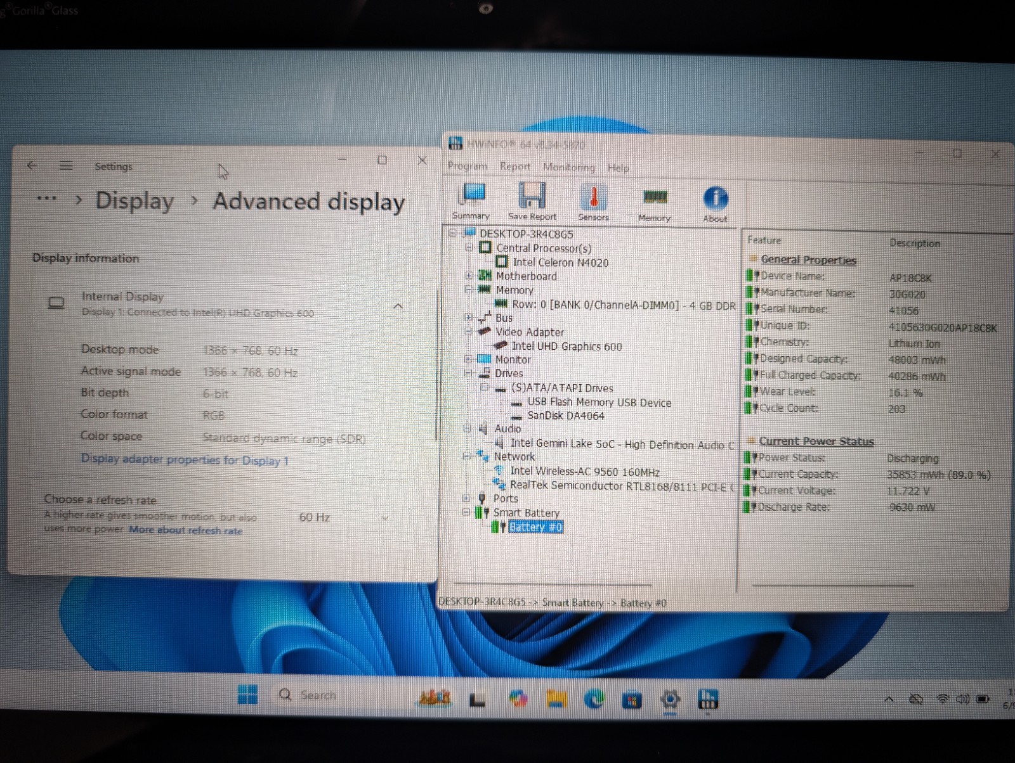1015x763 pixels.
Task: Select the RealTek Semiconductor RTL8168/8111 entry
Action: point(622,486)
